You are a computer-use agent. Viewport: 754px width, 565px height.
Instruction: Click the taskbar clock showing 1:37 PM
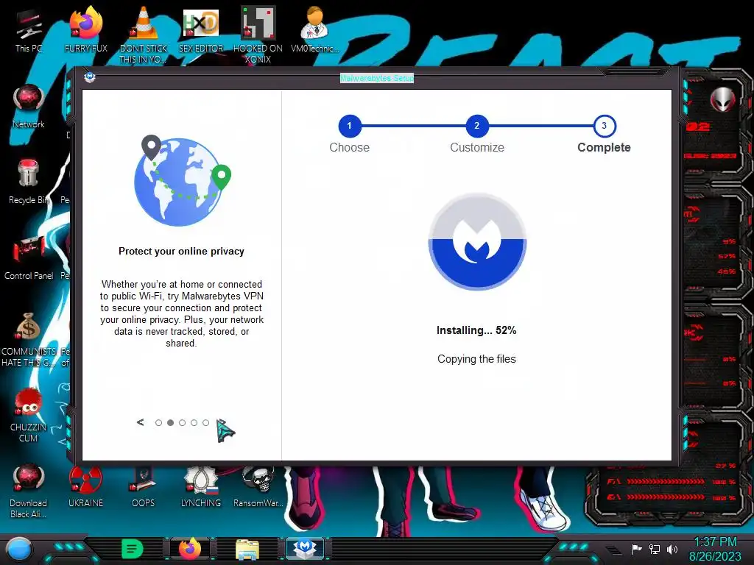coord(715,542)
